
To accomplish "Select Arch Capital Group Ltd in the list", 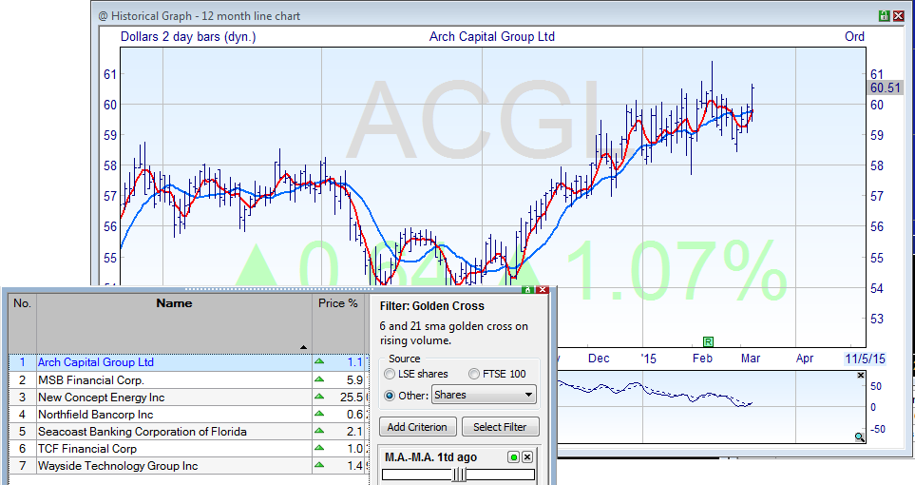I will point(96,362).
